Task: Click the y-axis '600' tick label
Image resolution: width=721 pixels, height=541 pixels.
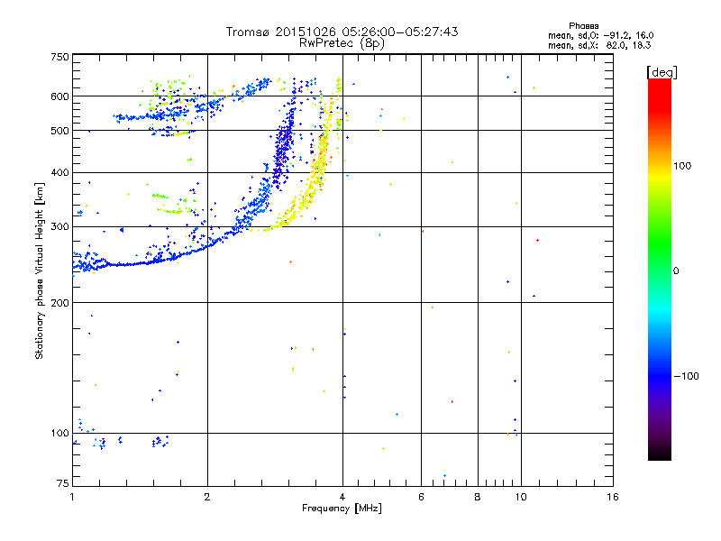Action: [59, 96]
